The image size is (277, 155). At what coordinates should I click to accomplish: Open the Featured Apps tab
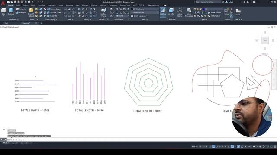(x=154, y=6)
